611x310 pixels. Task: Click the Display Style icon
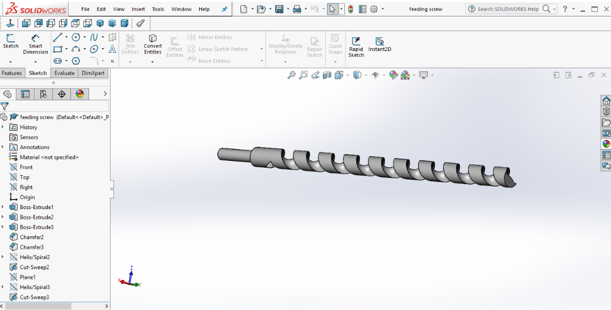[357, 75]
